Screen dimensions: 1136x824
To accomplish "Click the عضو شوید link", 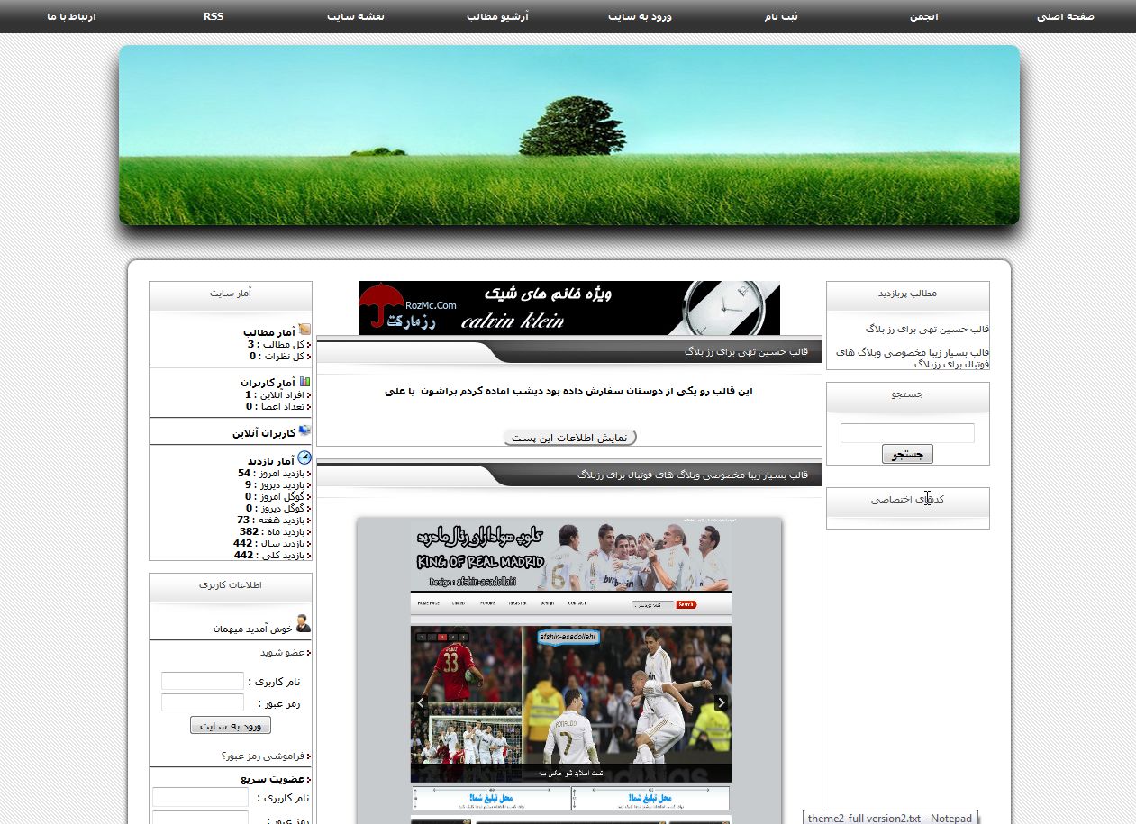I will [283, 652].
